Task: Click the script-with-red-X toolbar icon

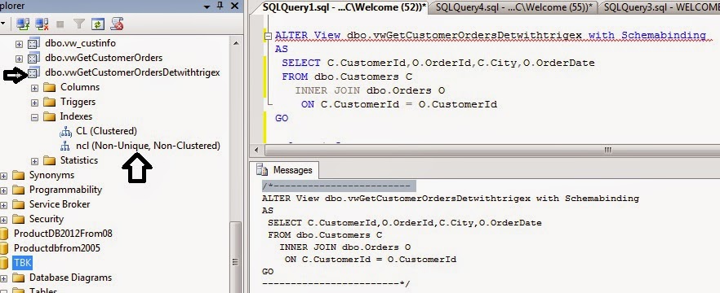Action: [x=117, y=24]
